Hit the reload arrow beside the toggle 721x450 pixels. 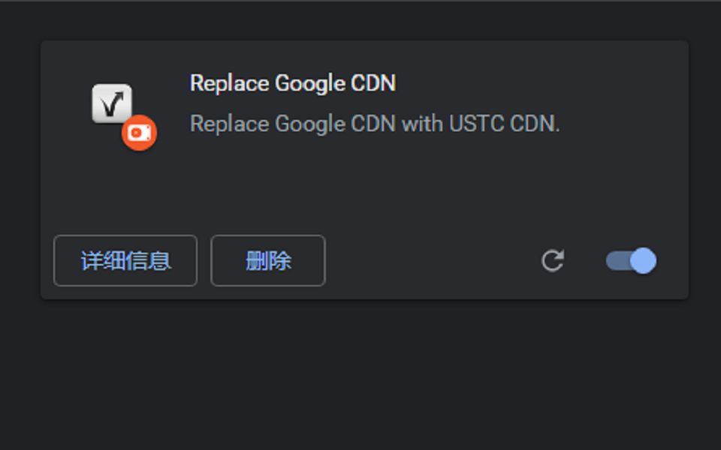tap(553, 261)
